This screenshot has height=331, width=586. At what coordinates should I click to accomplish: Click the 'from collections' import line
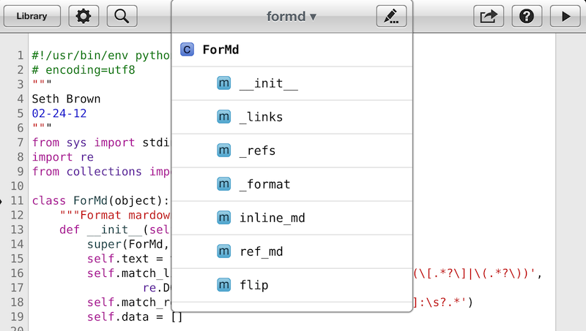[101, 172]
